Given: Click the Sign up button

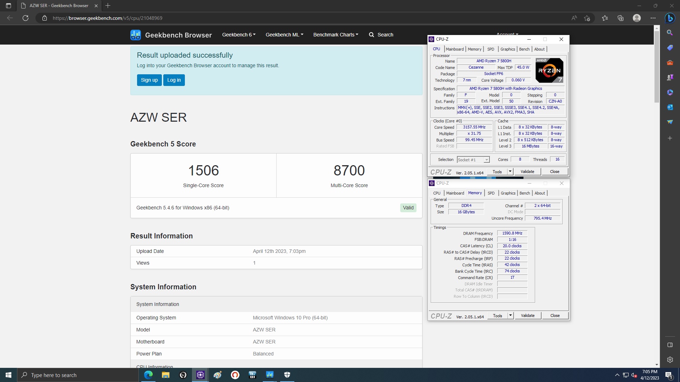Looking at the screenshot, I should point(149,80).
